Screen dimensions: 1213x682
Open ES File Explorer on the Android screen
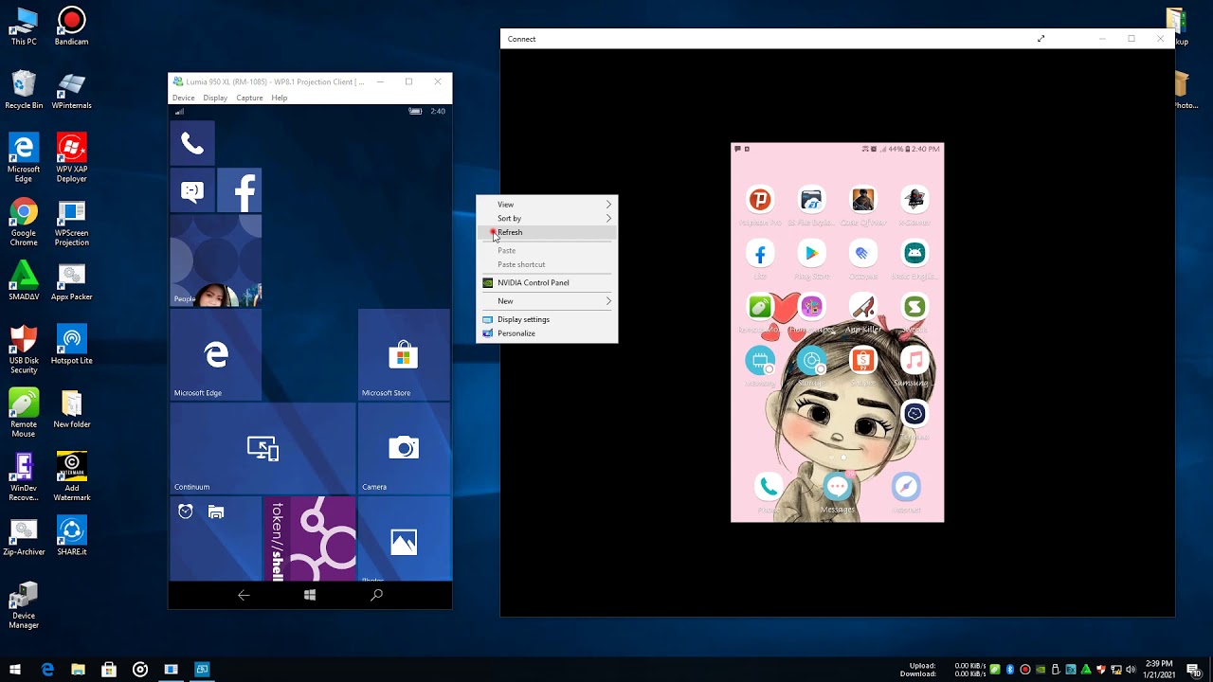[x=811, y=200]
